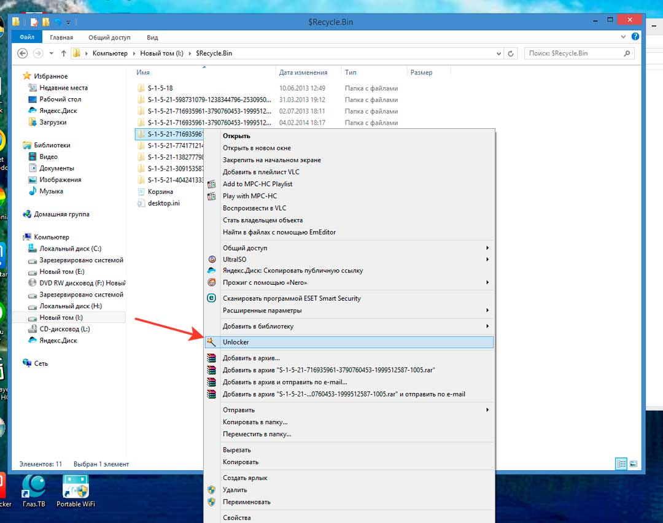This screenshot has height=523, width=663.
Task: Select Сеть in the navigation pane
Action: 41,363
